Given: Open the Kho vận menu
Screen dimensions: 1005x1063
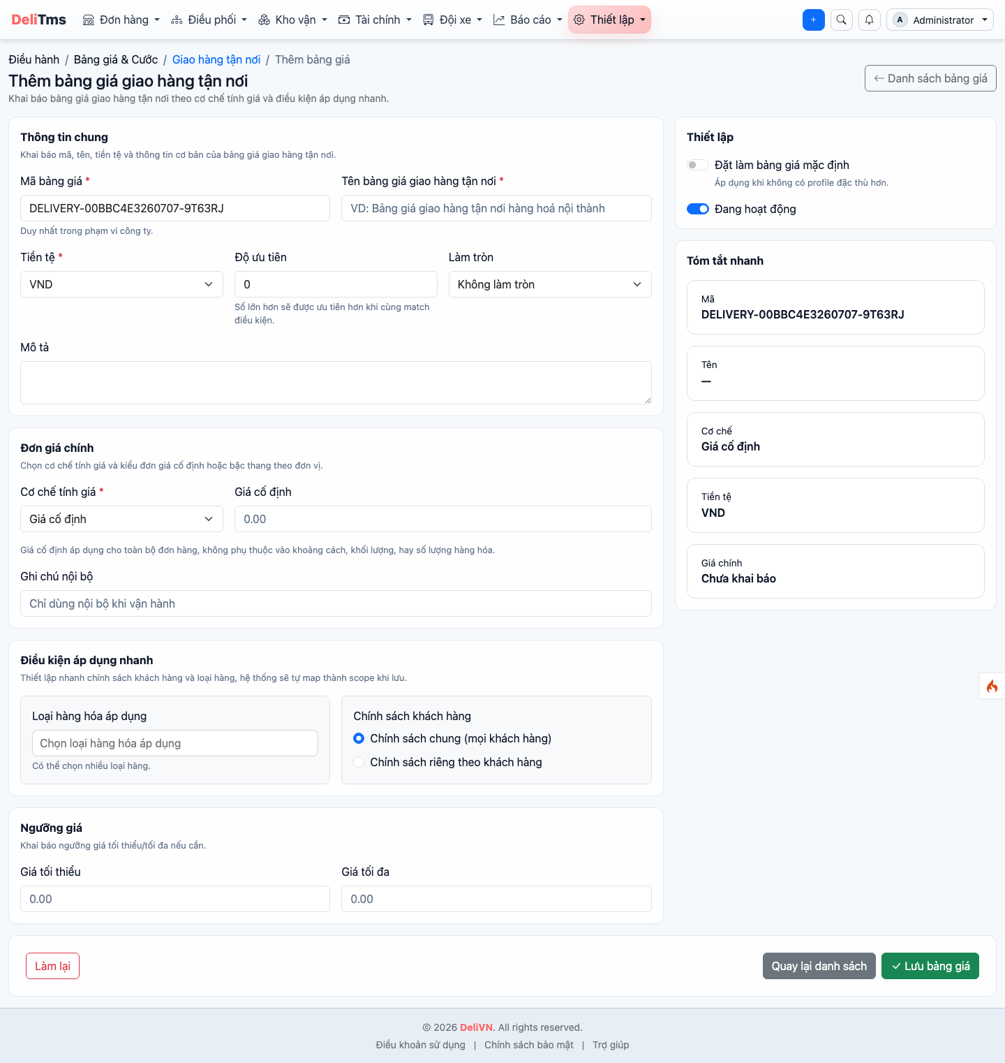Looking at the screenshot, I should click(292, 20).
